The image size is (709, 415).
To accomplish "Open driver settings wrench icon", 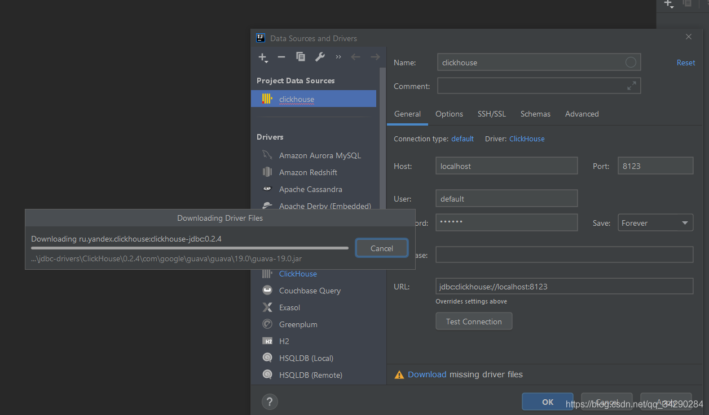I will coord(320,57).
